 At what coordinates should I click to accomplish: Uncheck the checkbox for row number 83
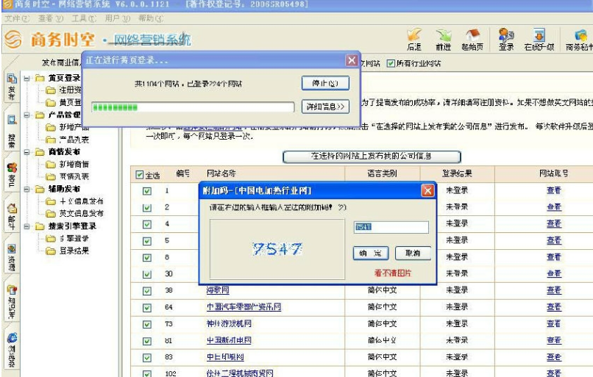coord(147,357)
